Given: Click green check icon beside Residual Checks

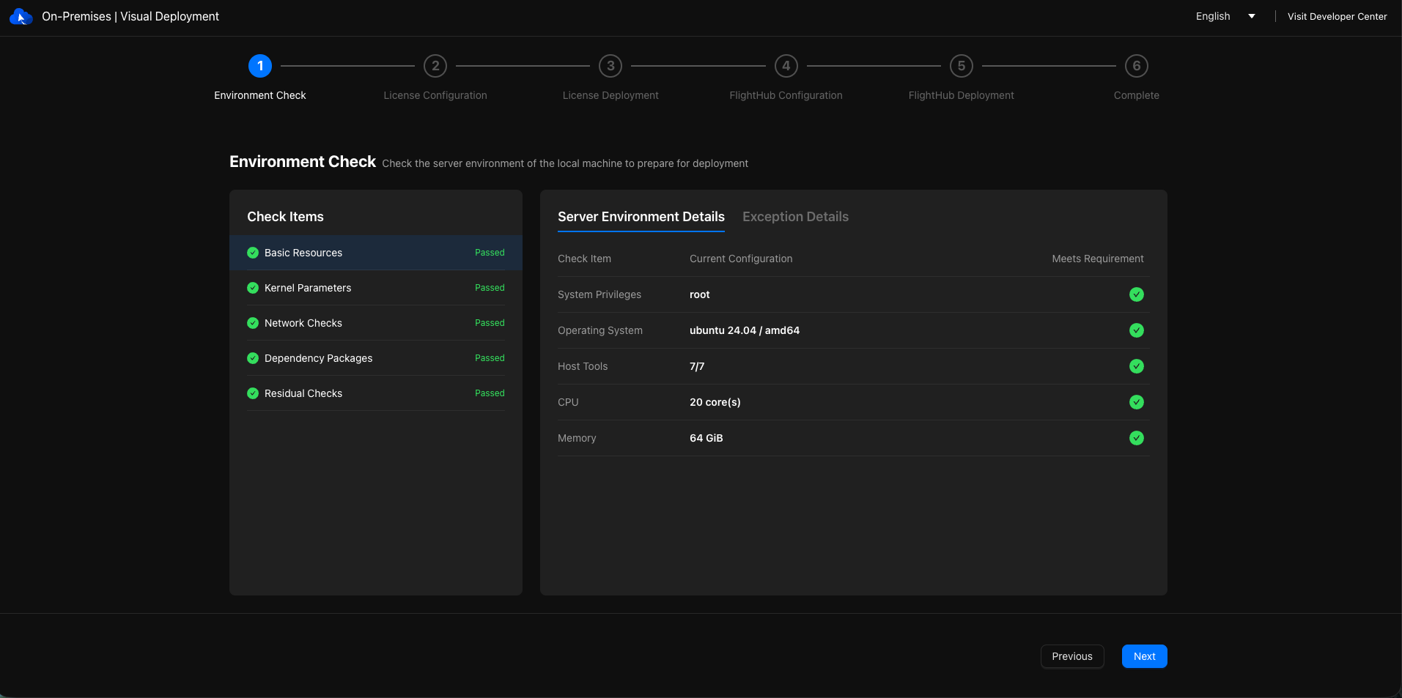Looking at the screenshot, I should (253, 393).
